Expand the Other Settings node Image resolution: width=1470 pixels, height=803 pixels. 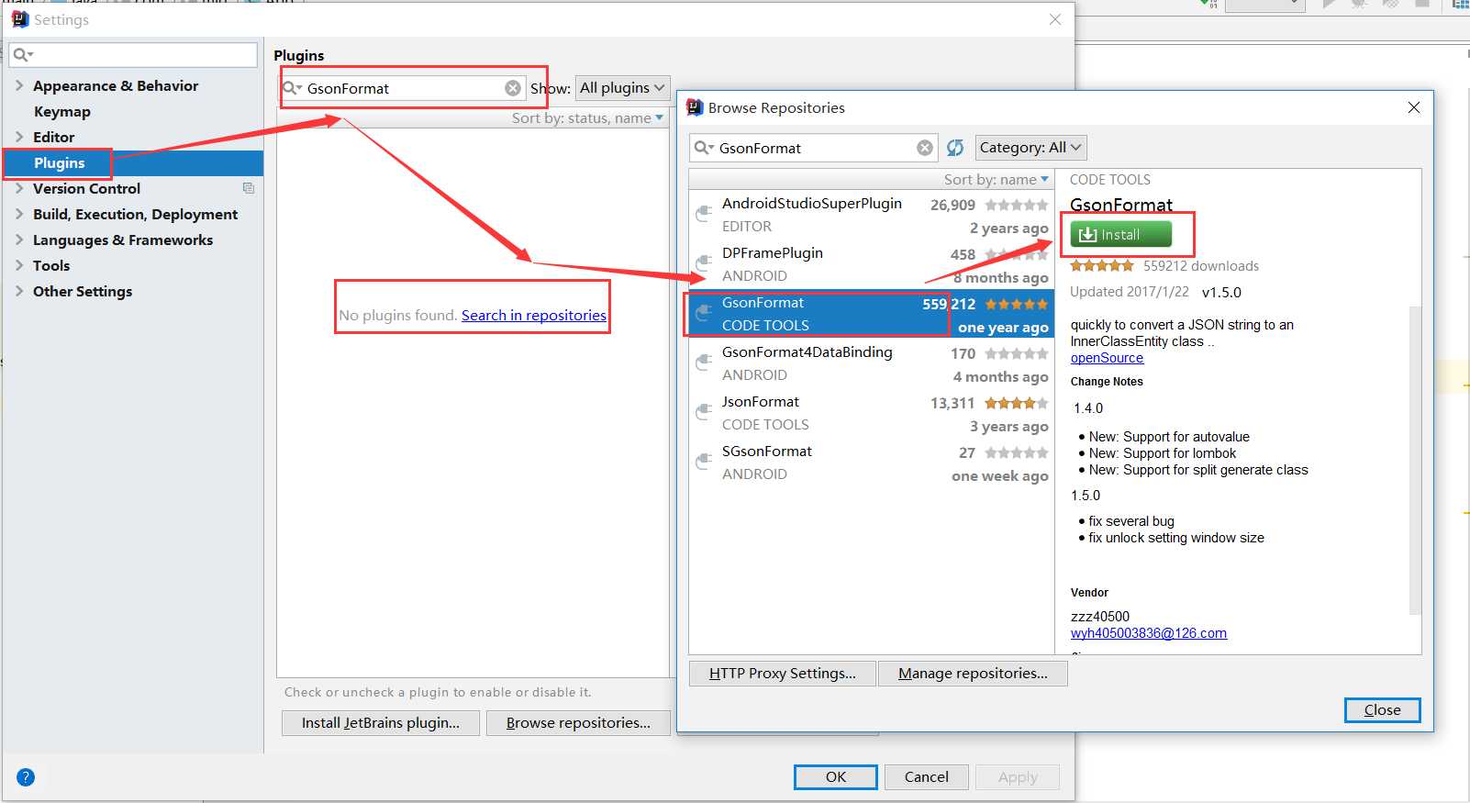pos(19,291)
